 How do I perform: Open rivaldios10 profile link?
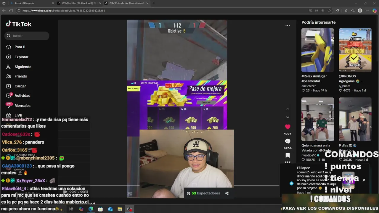309,155
